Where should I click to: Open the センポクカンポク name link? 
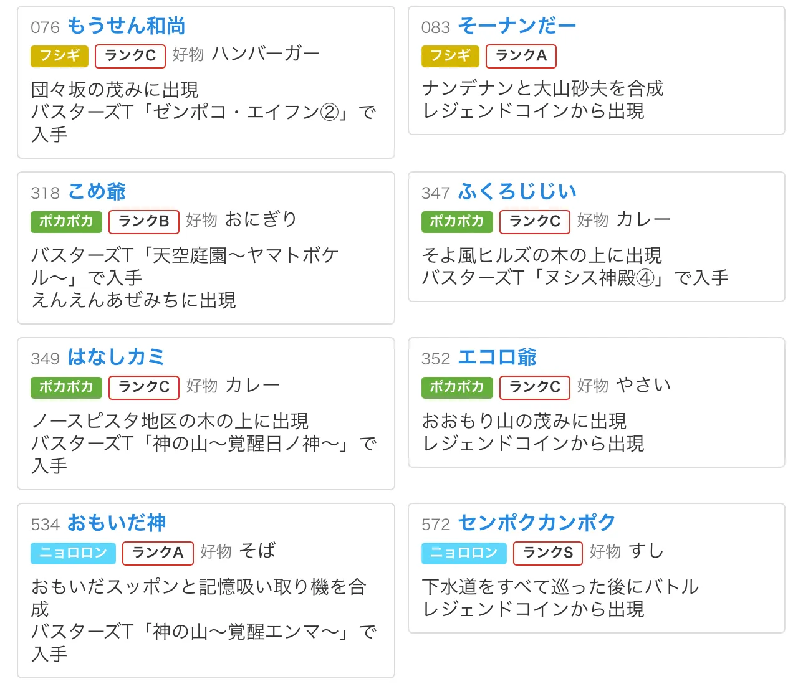537,523
